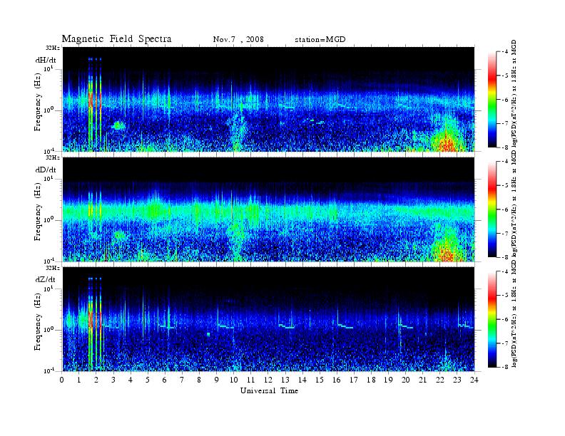
Task: Click the color scale bar beside dD/dt panel
Action: click(492, 209)
